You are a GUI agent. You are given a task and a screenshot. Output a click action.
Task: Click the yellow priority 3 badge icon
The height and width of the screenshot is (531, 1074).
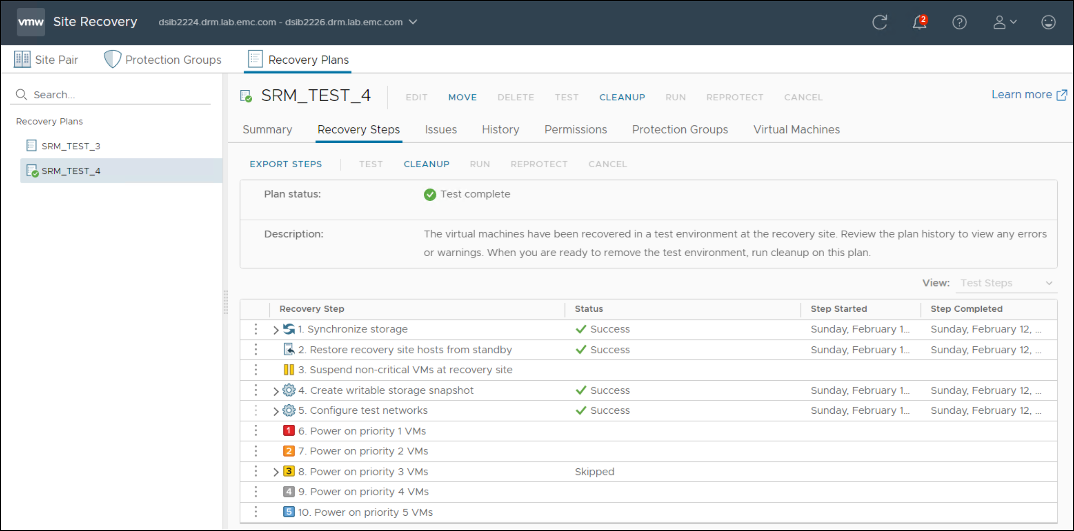click(x=289, y=472)
